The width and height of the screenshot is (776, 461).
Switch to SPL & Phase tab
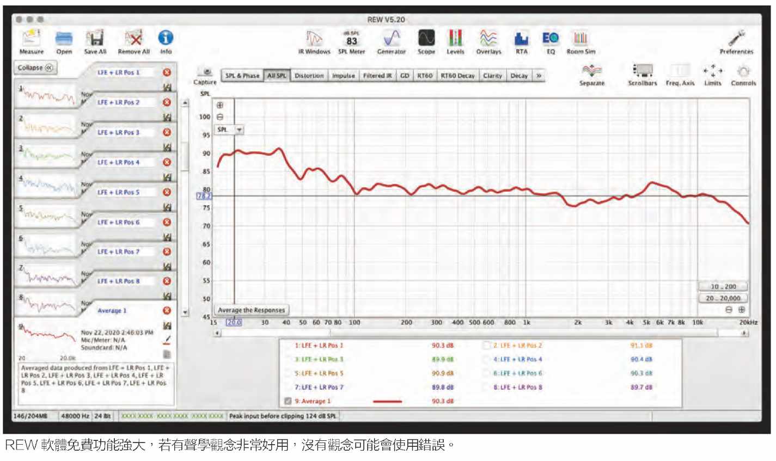(x=242, y=76)
